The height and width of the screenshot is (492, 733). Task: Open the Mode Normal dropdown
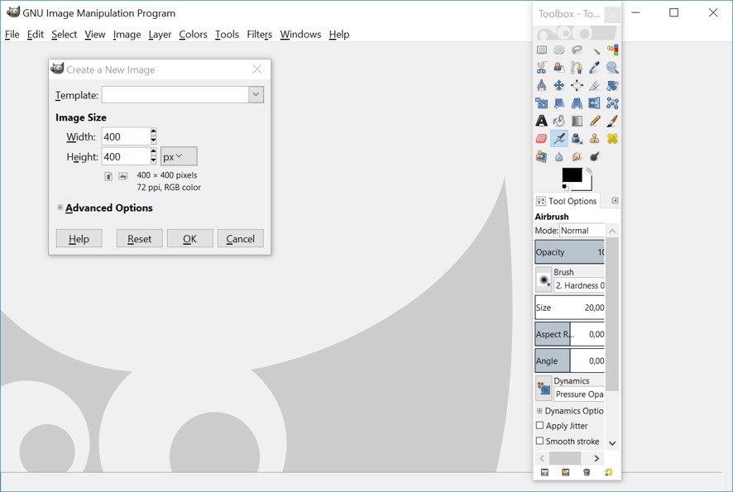point(582,231)
